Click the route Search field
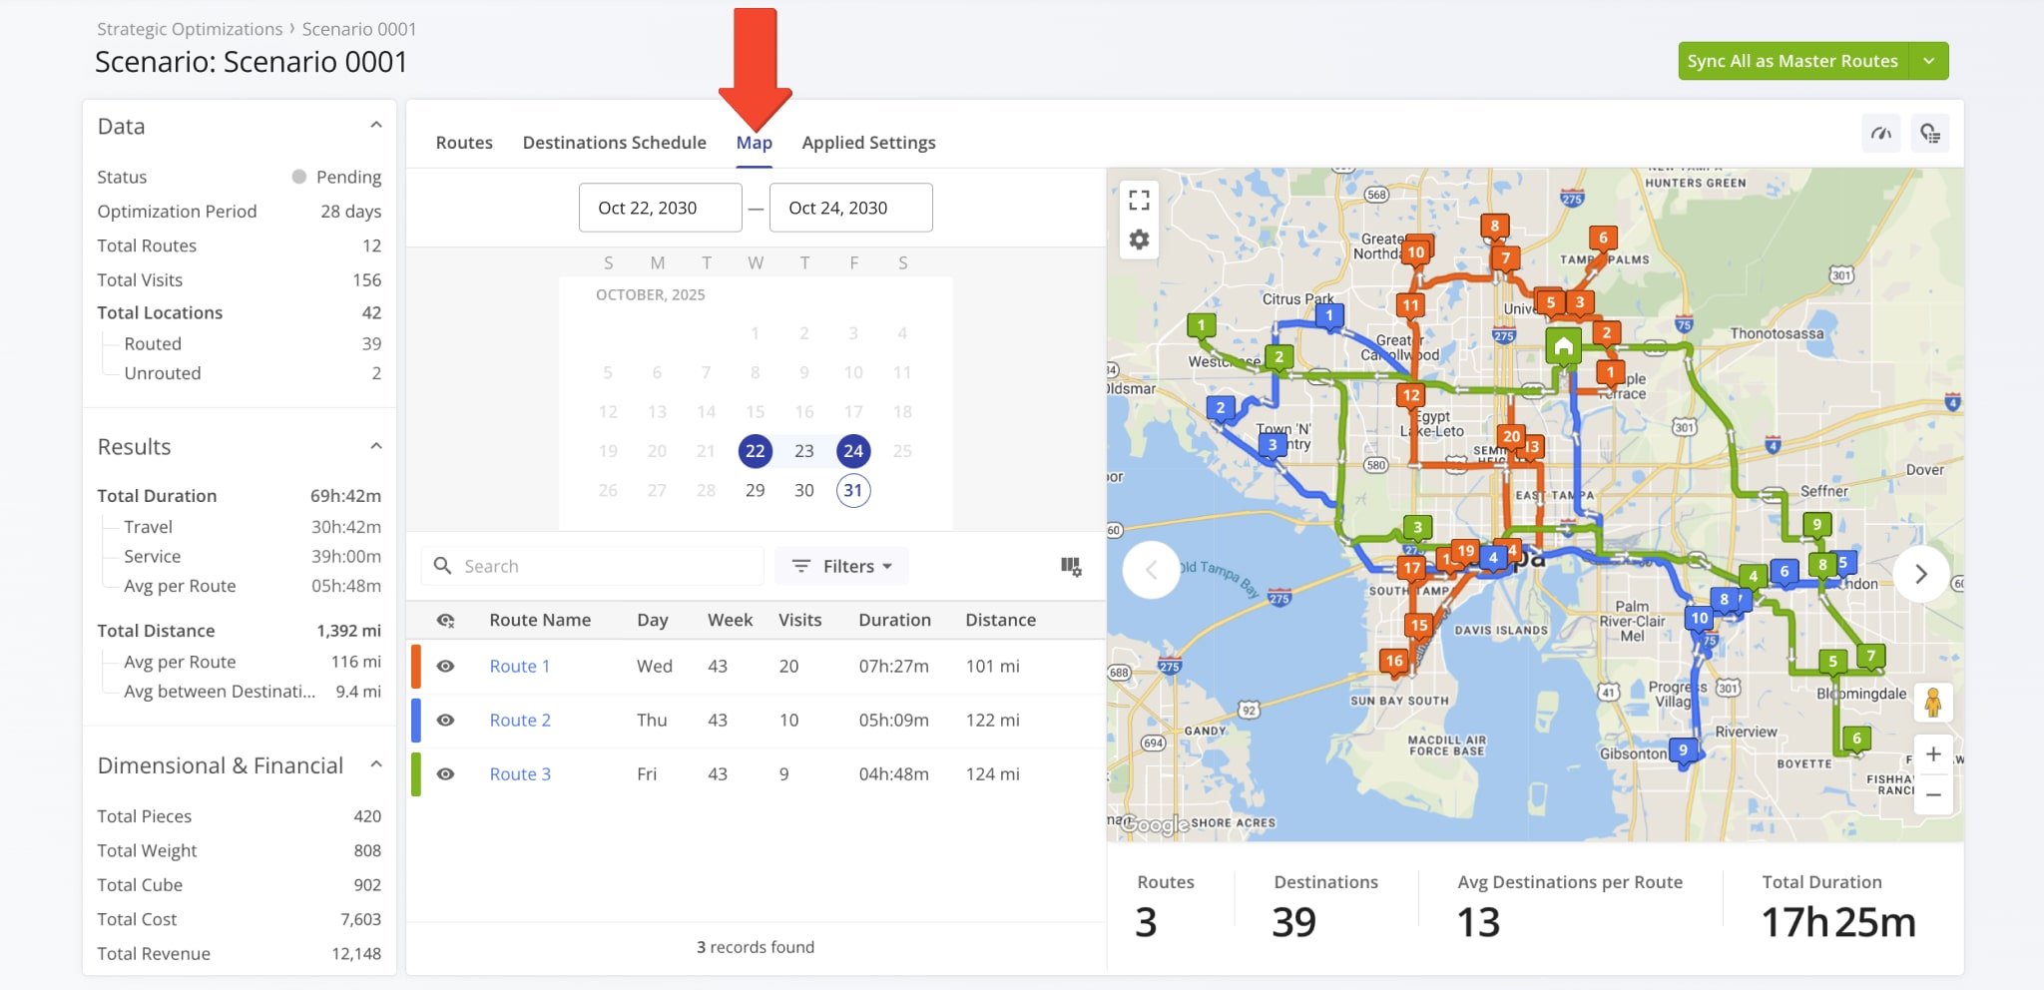2044x990 pixels. [x=599, y=567]
